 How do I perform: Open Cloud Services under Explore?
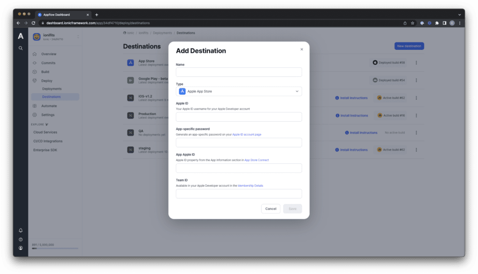click(x=45, y=132)
